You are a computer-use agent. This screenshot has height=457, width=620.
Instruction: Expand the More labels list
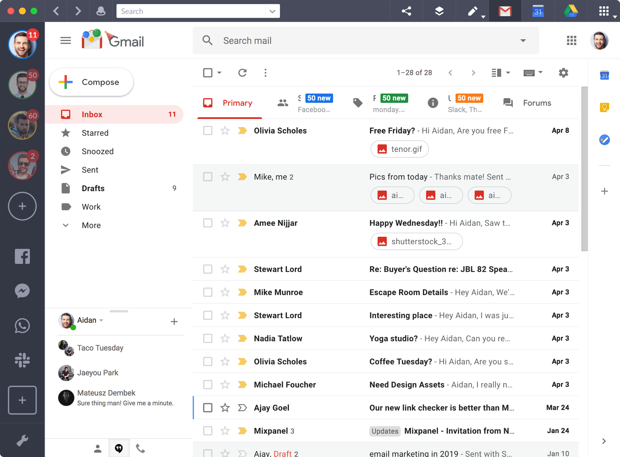point(91,225)
